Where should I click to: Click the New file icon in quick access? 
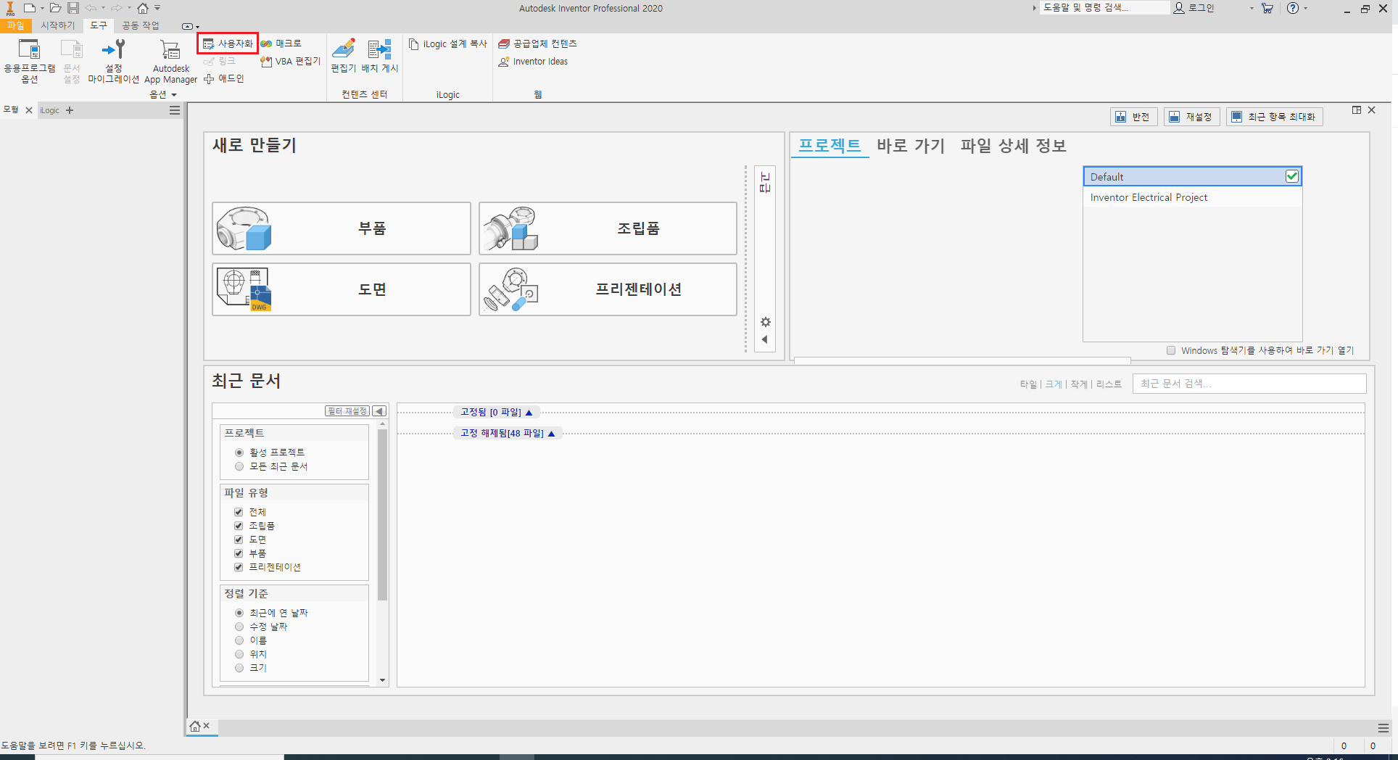point(29,8)
